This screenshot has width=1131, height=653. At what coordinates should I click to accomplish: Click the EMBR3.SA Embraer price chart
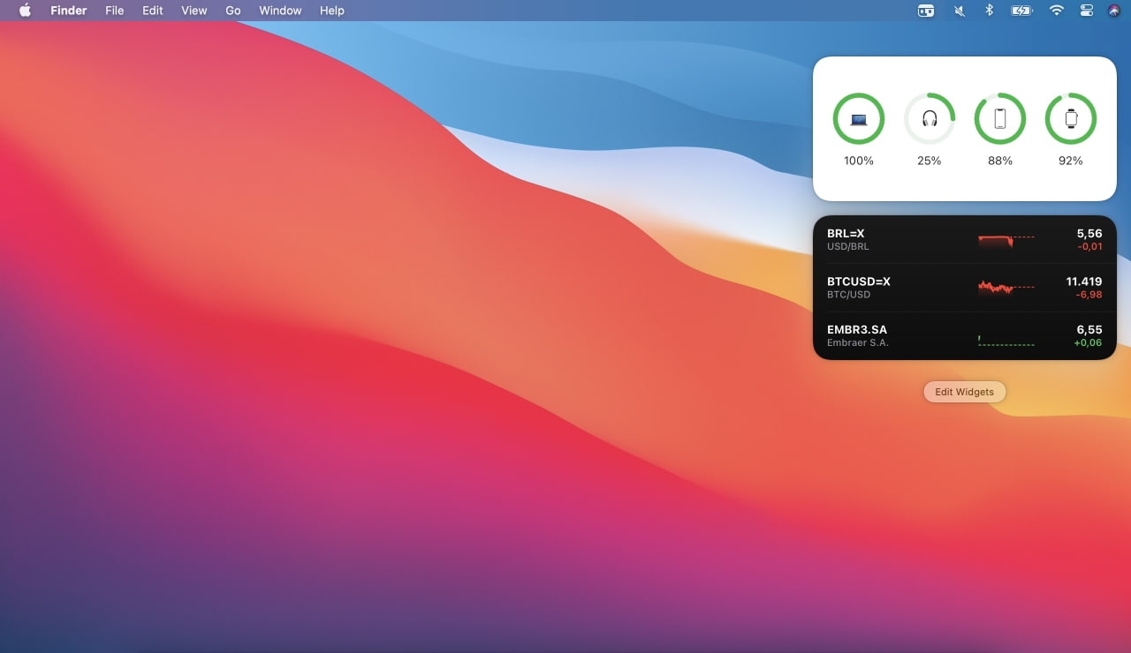[1006, 340]
